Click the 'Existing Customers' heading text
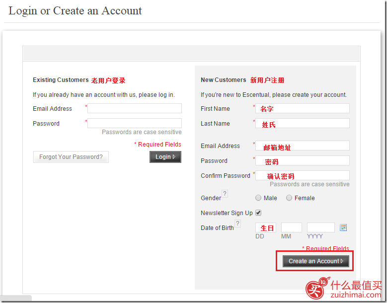The height and width of the screenshot is (303, 387). click(61, 80)
